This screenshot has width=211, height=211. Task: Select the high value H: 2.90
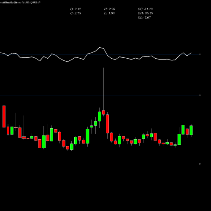110,9
